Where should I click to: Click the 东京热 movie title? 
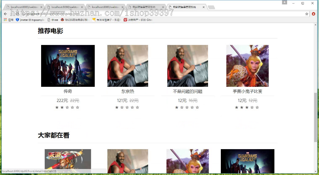128,91
